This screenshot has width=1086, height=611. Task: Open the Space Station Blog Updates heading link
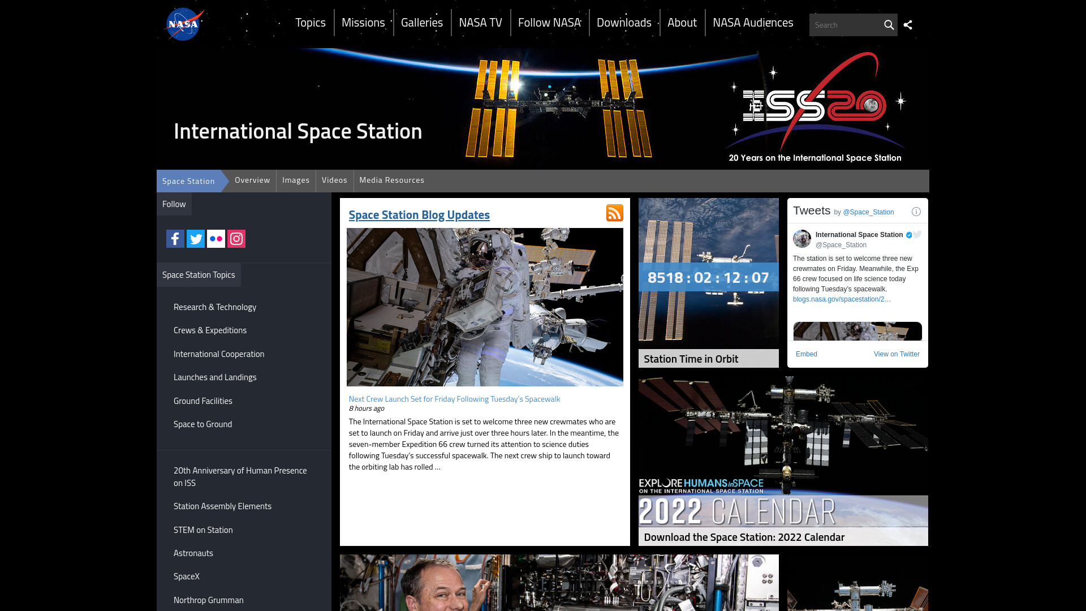pos(419,215)
